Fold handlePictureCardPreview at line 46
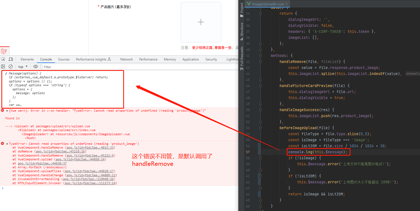420x211 pixels. point(260,86)
